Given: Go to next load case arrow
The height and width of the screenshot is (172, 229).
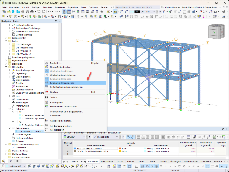Looking at the screenshot, I should click(x=160, y=11).
